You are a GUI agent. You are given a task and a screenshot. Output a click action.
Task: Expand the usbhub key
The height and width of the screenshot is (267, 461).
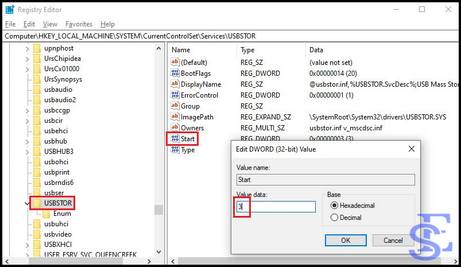[x=28, y=141]
